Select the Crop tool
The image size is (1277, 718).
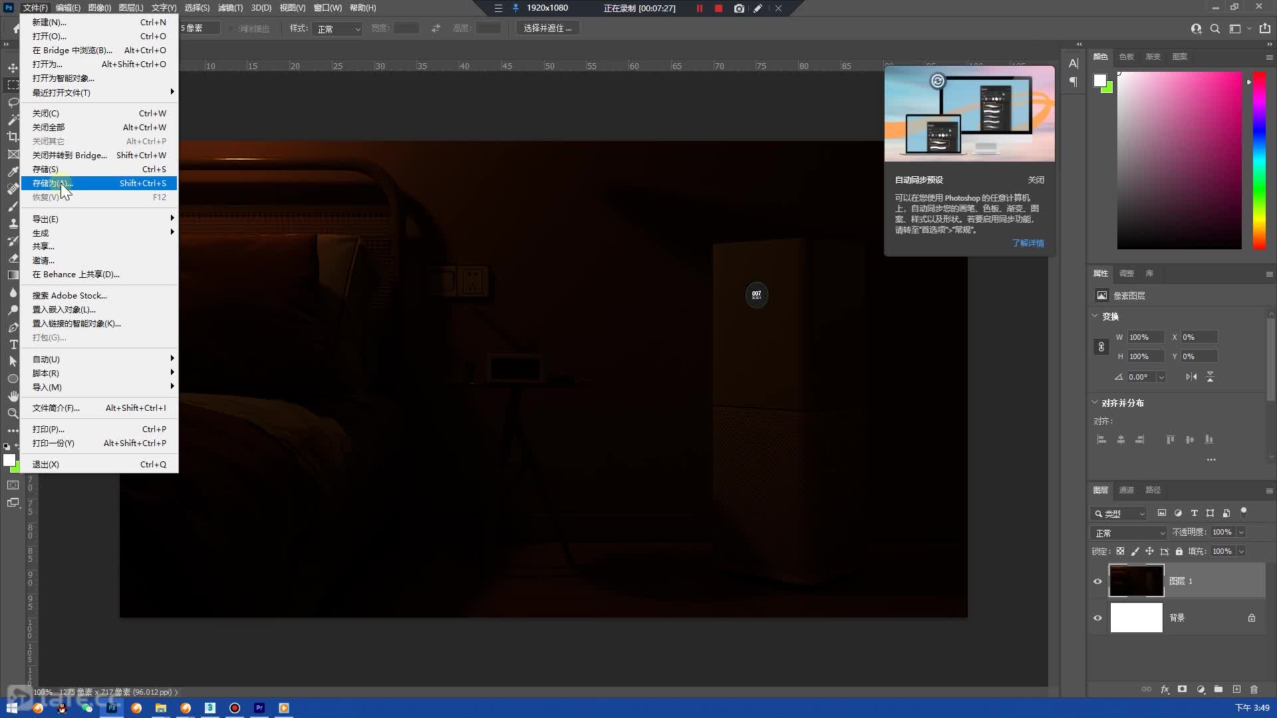13,137
